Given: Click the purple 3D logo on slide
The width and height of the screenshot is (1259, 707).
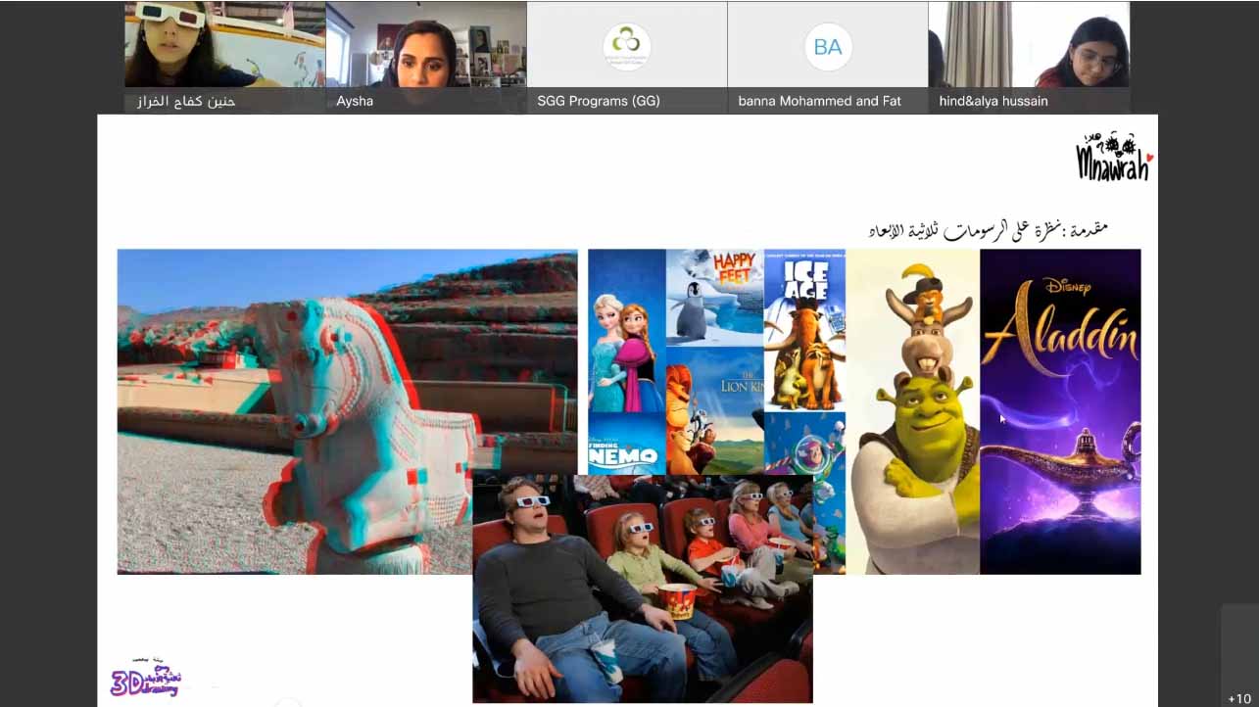Looking at the screenshot, I should [x=144, y=678].
